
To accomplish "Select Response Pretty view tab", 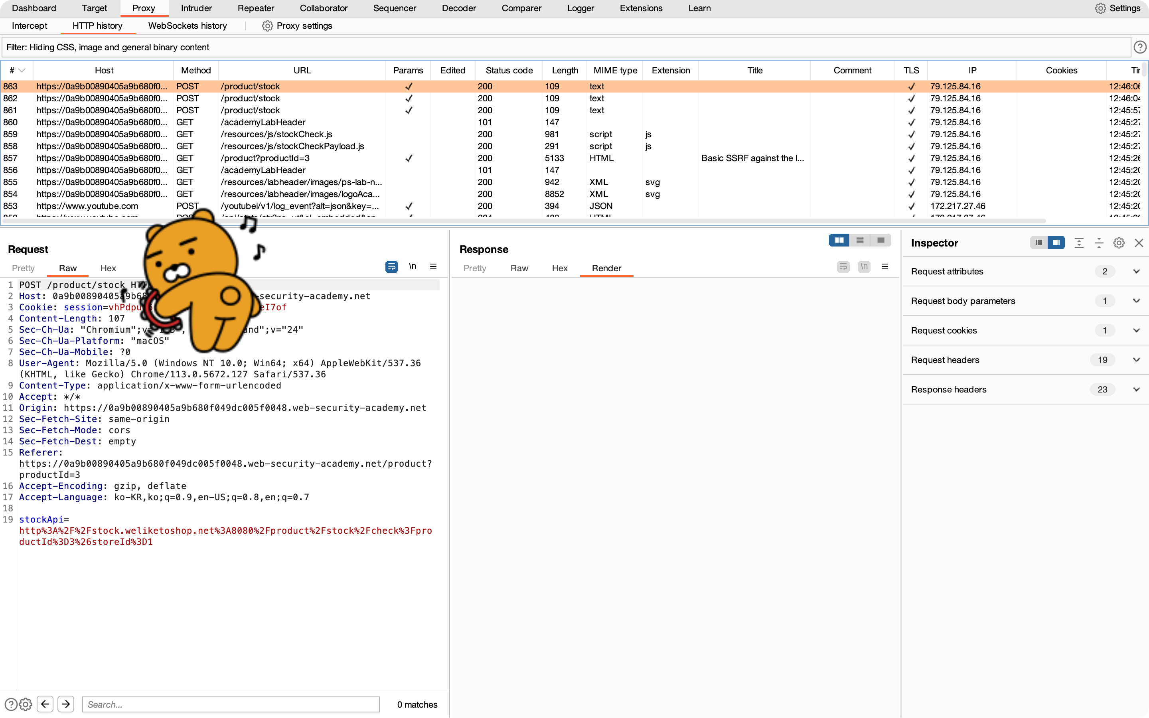I will [x=475, y=268].
